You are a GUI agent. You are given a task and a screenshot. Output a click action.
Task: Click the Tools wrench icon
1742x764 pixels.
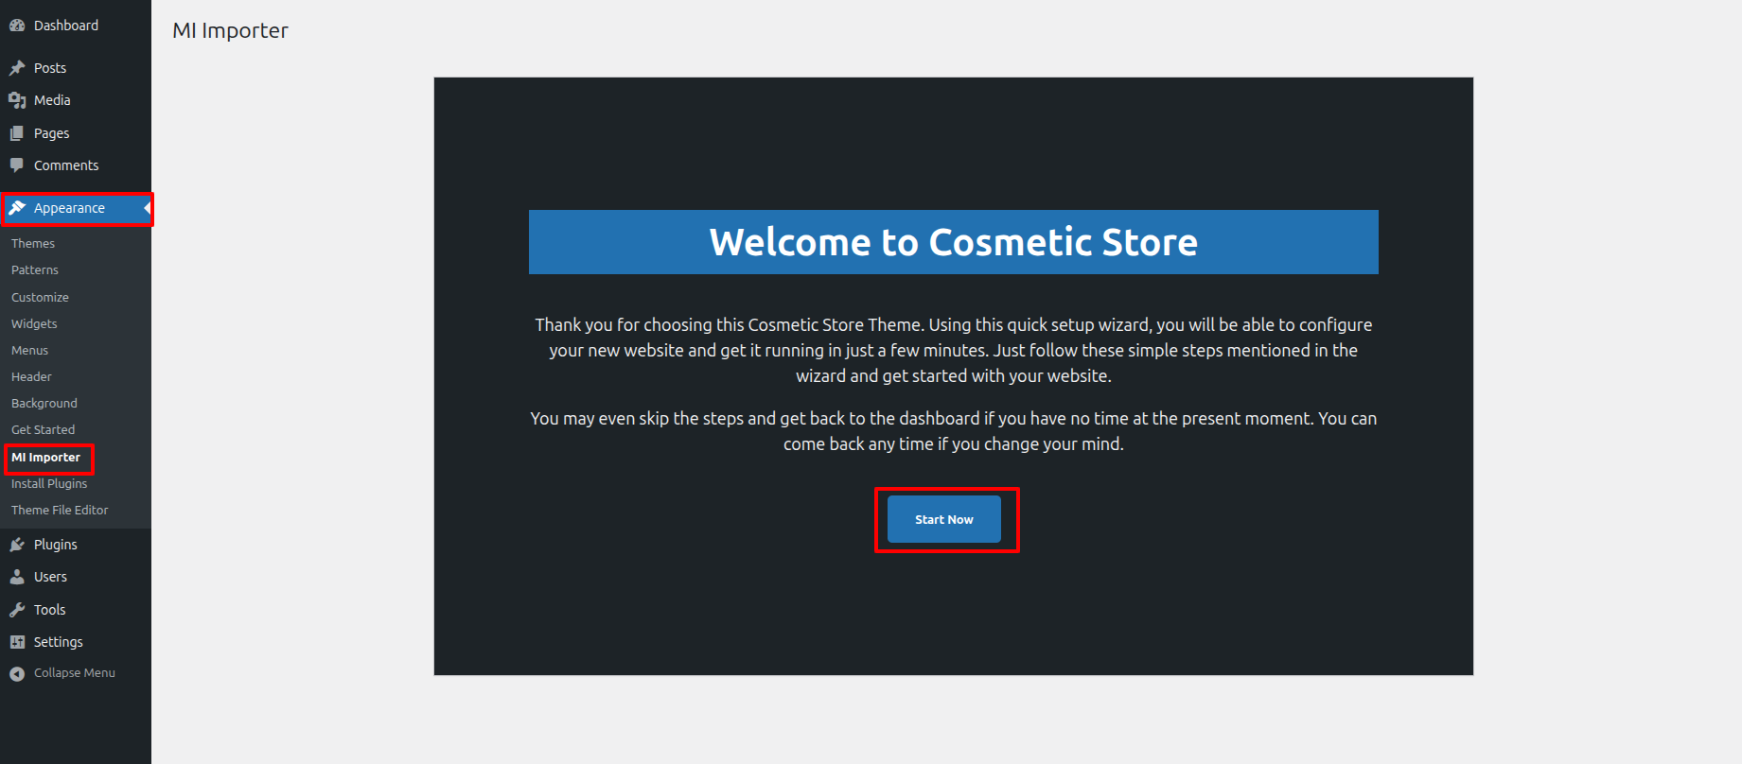pos(17,610)
